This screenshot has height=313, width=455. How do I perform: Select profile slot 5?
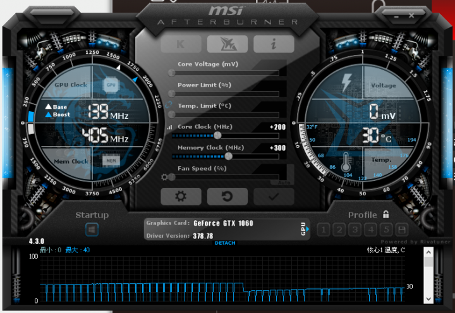[x=386, y=230]
